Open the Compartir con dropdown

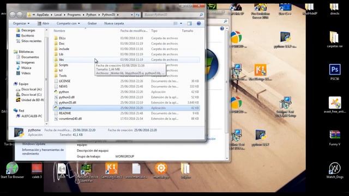pyautogui.click(x=68, y=23)
